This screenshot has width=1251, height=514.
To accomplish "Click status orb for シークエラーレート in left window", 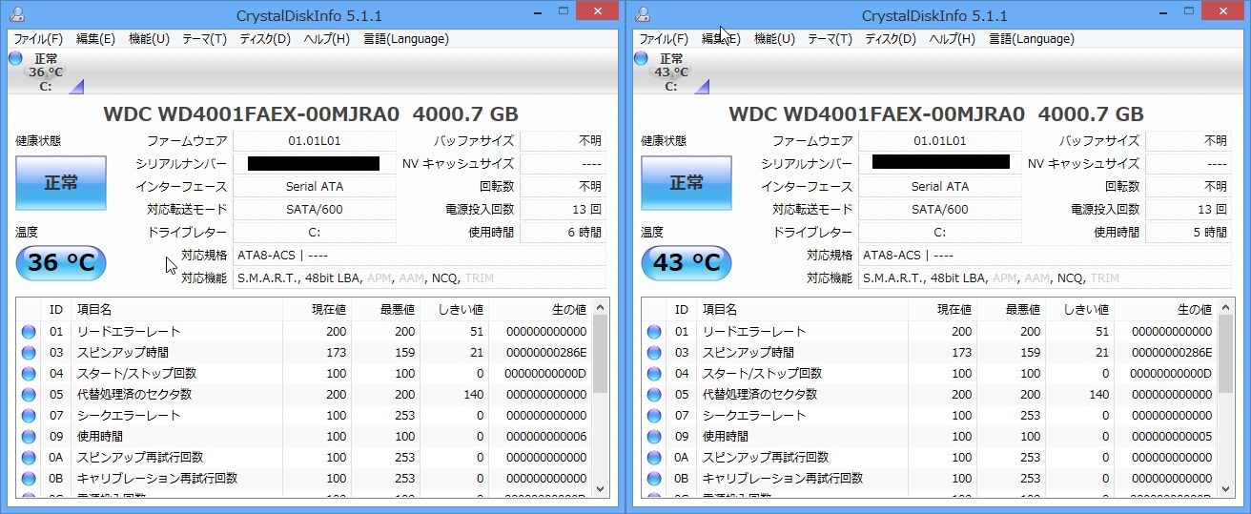I will pos(28,416).
